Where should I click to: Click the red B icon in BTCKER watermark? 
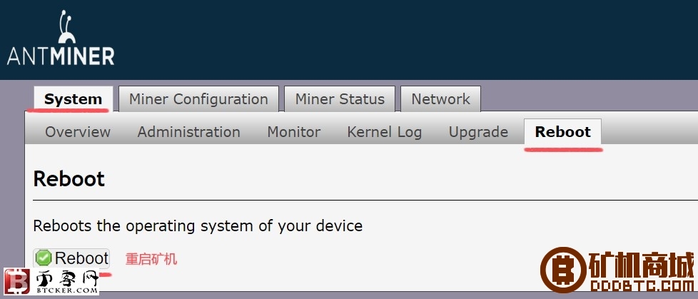[16, 281]
